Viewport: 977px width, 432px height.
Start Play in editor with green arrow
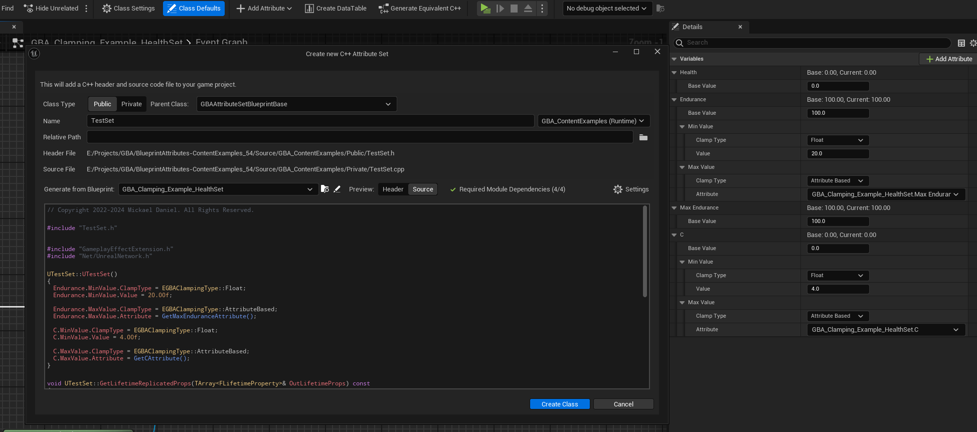point(484,8)
